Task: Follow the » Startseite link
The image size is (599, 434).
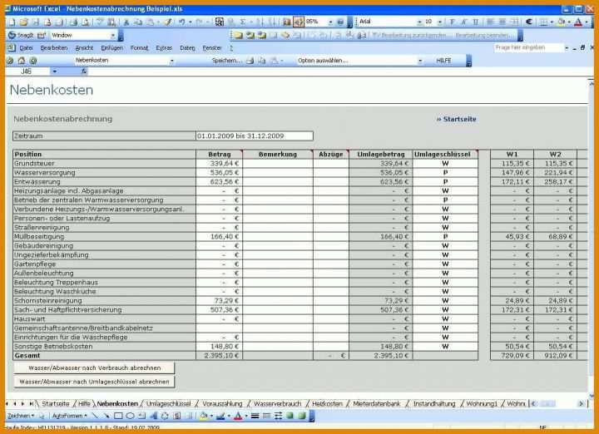Action: click(456, 119)
